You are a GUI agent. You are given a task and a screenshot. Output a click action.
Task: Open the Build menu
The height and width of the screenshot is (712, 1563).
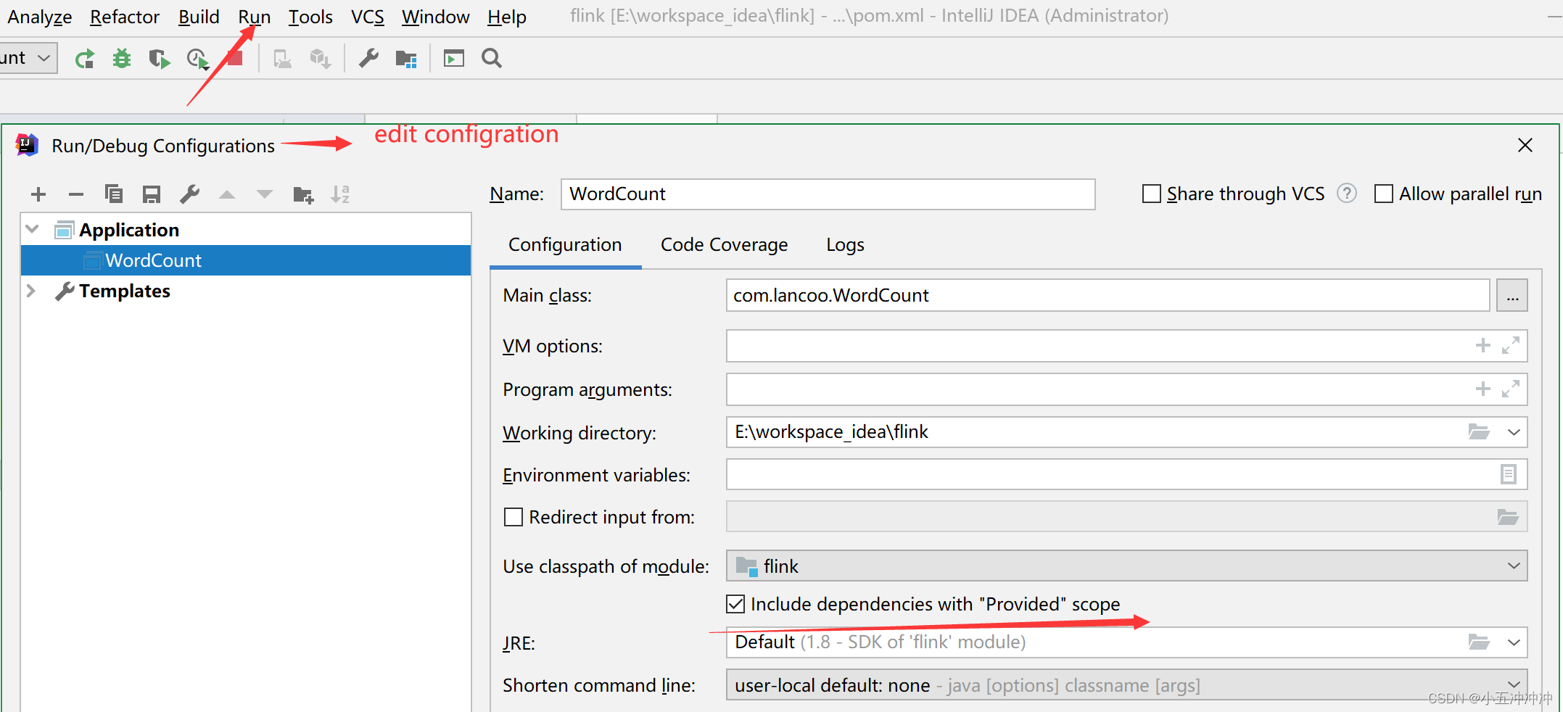pos(199,16)
